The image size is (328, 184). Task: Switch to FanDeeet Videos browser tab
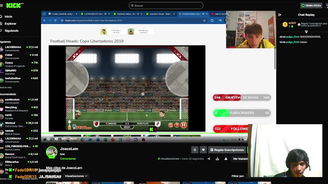point(127,14)
